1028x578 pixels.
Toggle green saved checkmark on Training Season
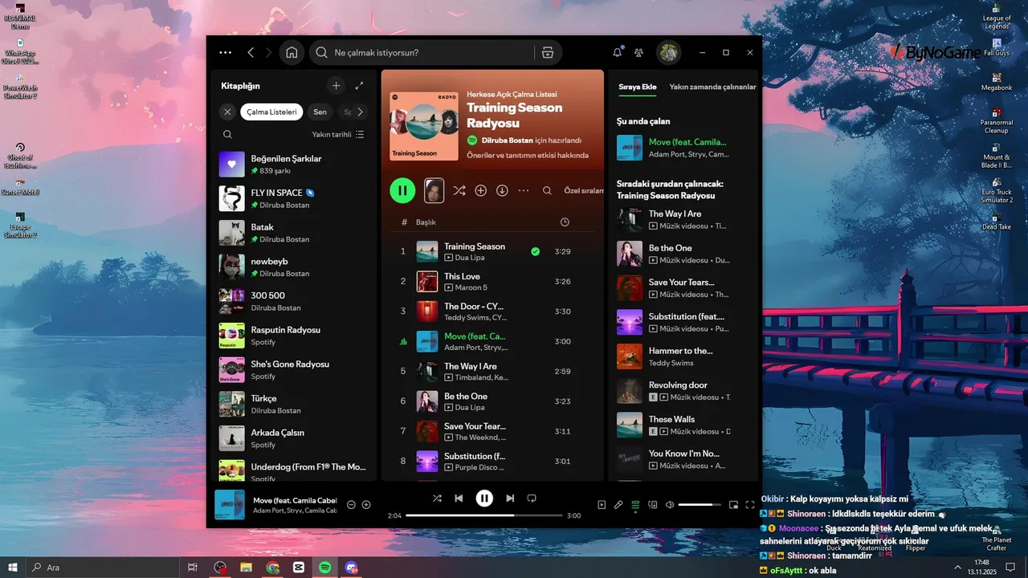[x=535, y=251]
